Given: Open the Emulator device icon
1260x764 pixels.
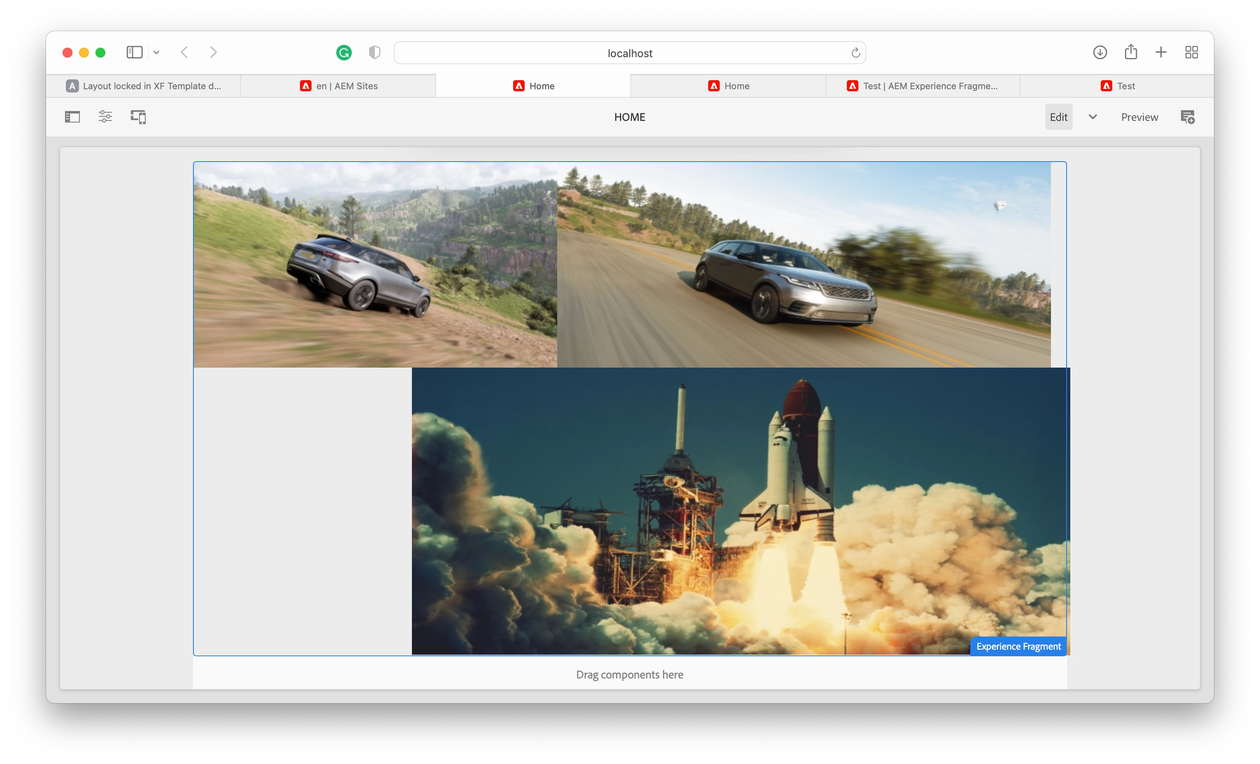Looking at the screenshot, I should point(138,117).
